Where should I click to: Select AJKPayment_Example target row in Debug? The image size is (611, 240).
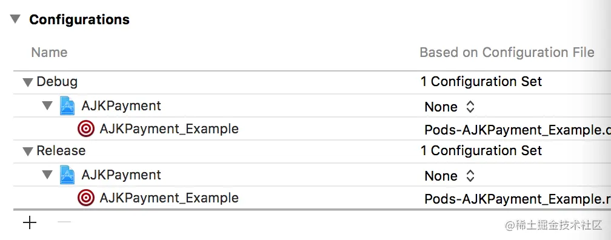coord(312,128)
